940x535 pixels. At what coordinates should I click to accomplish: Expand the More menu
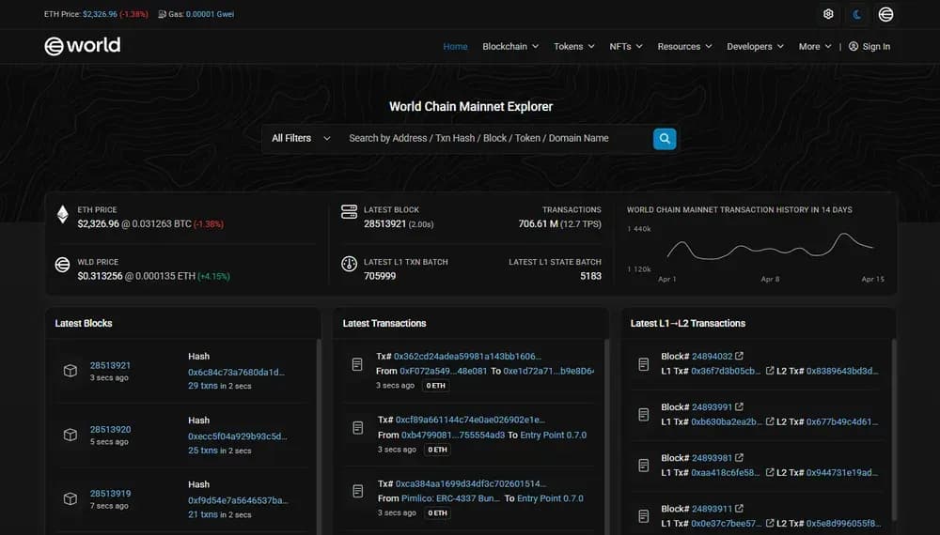[x=815, y=46]
